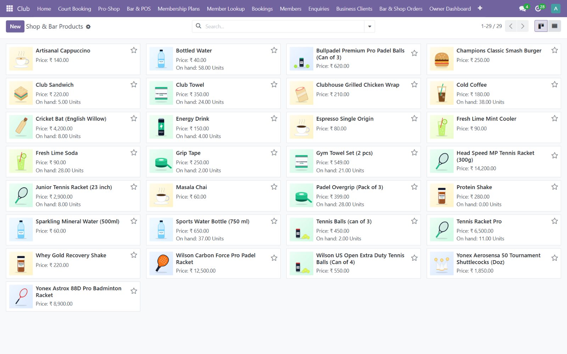The image size is (567, 354).
Task: Open the Wilson Carbon Force Pro Padel Racket image
Action: [161, 263]
